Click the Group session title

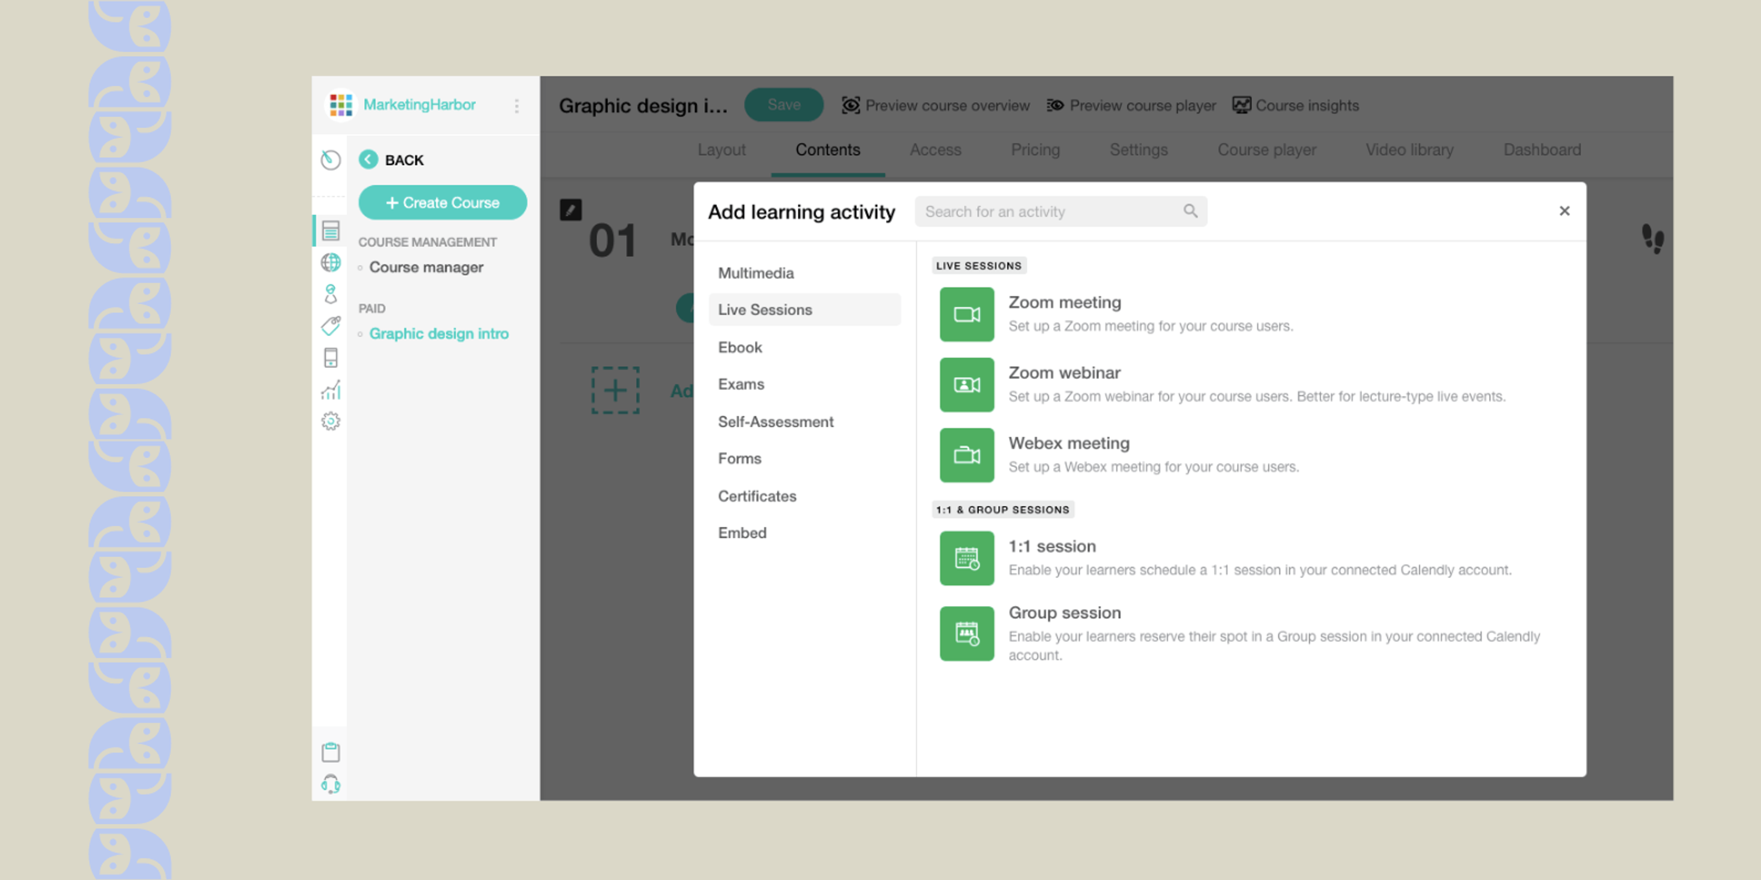[x=1064, y=612]
